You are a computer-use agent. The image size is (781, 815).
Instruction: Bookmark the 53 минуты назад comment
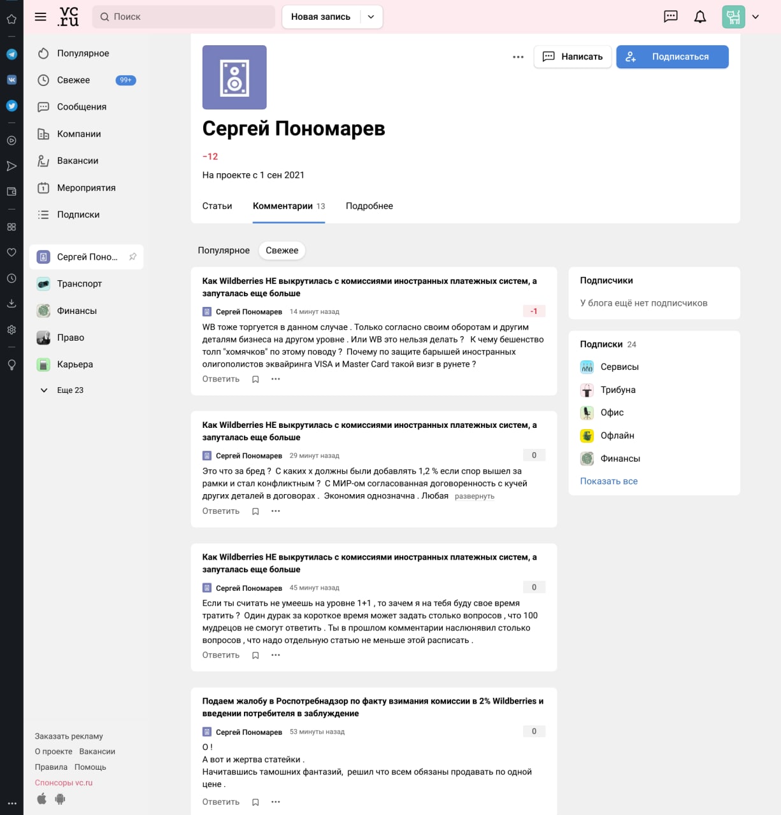coord(255,802)
